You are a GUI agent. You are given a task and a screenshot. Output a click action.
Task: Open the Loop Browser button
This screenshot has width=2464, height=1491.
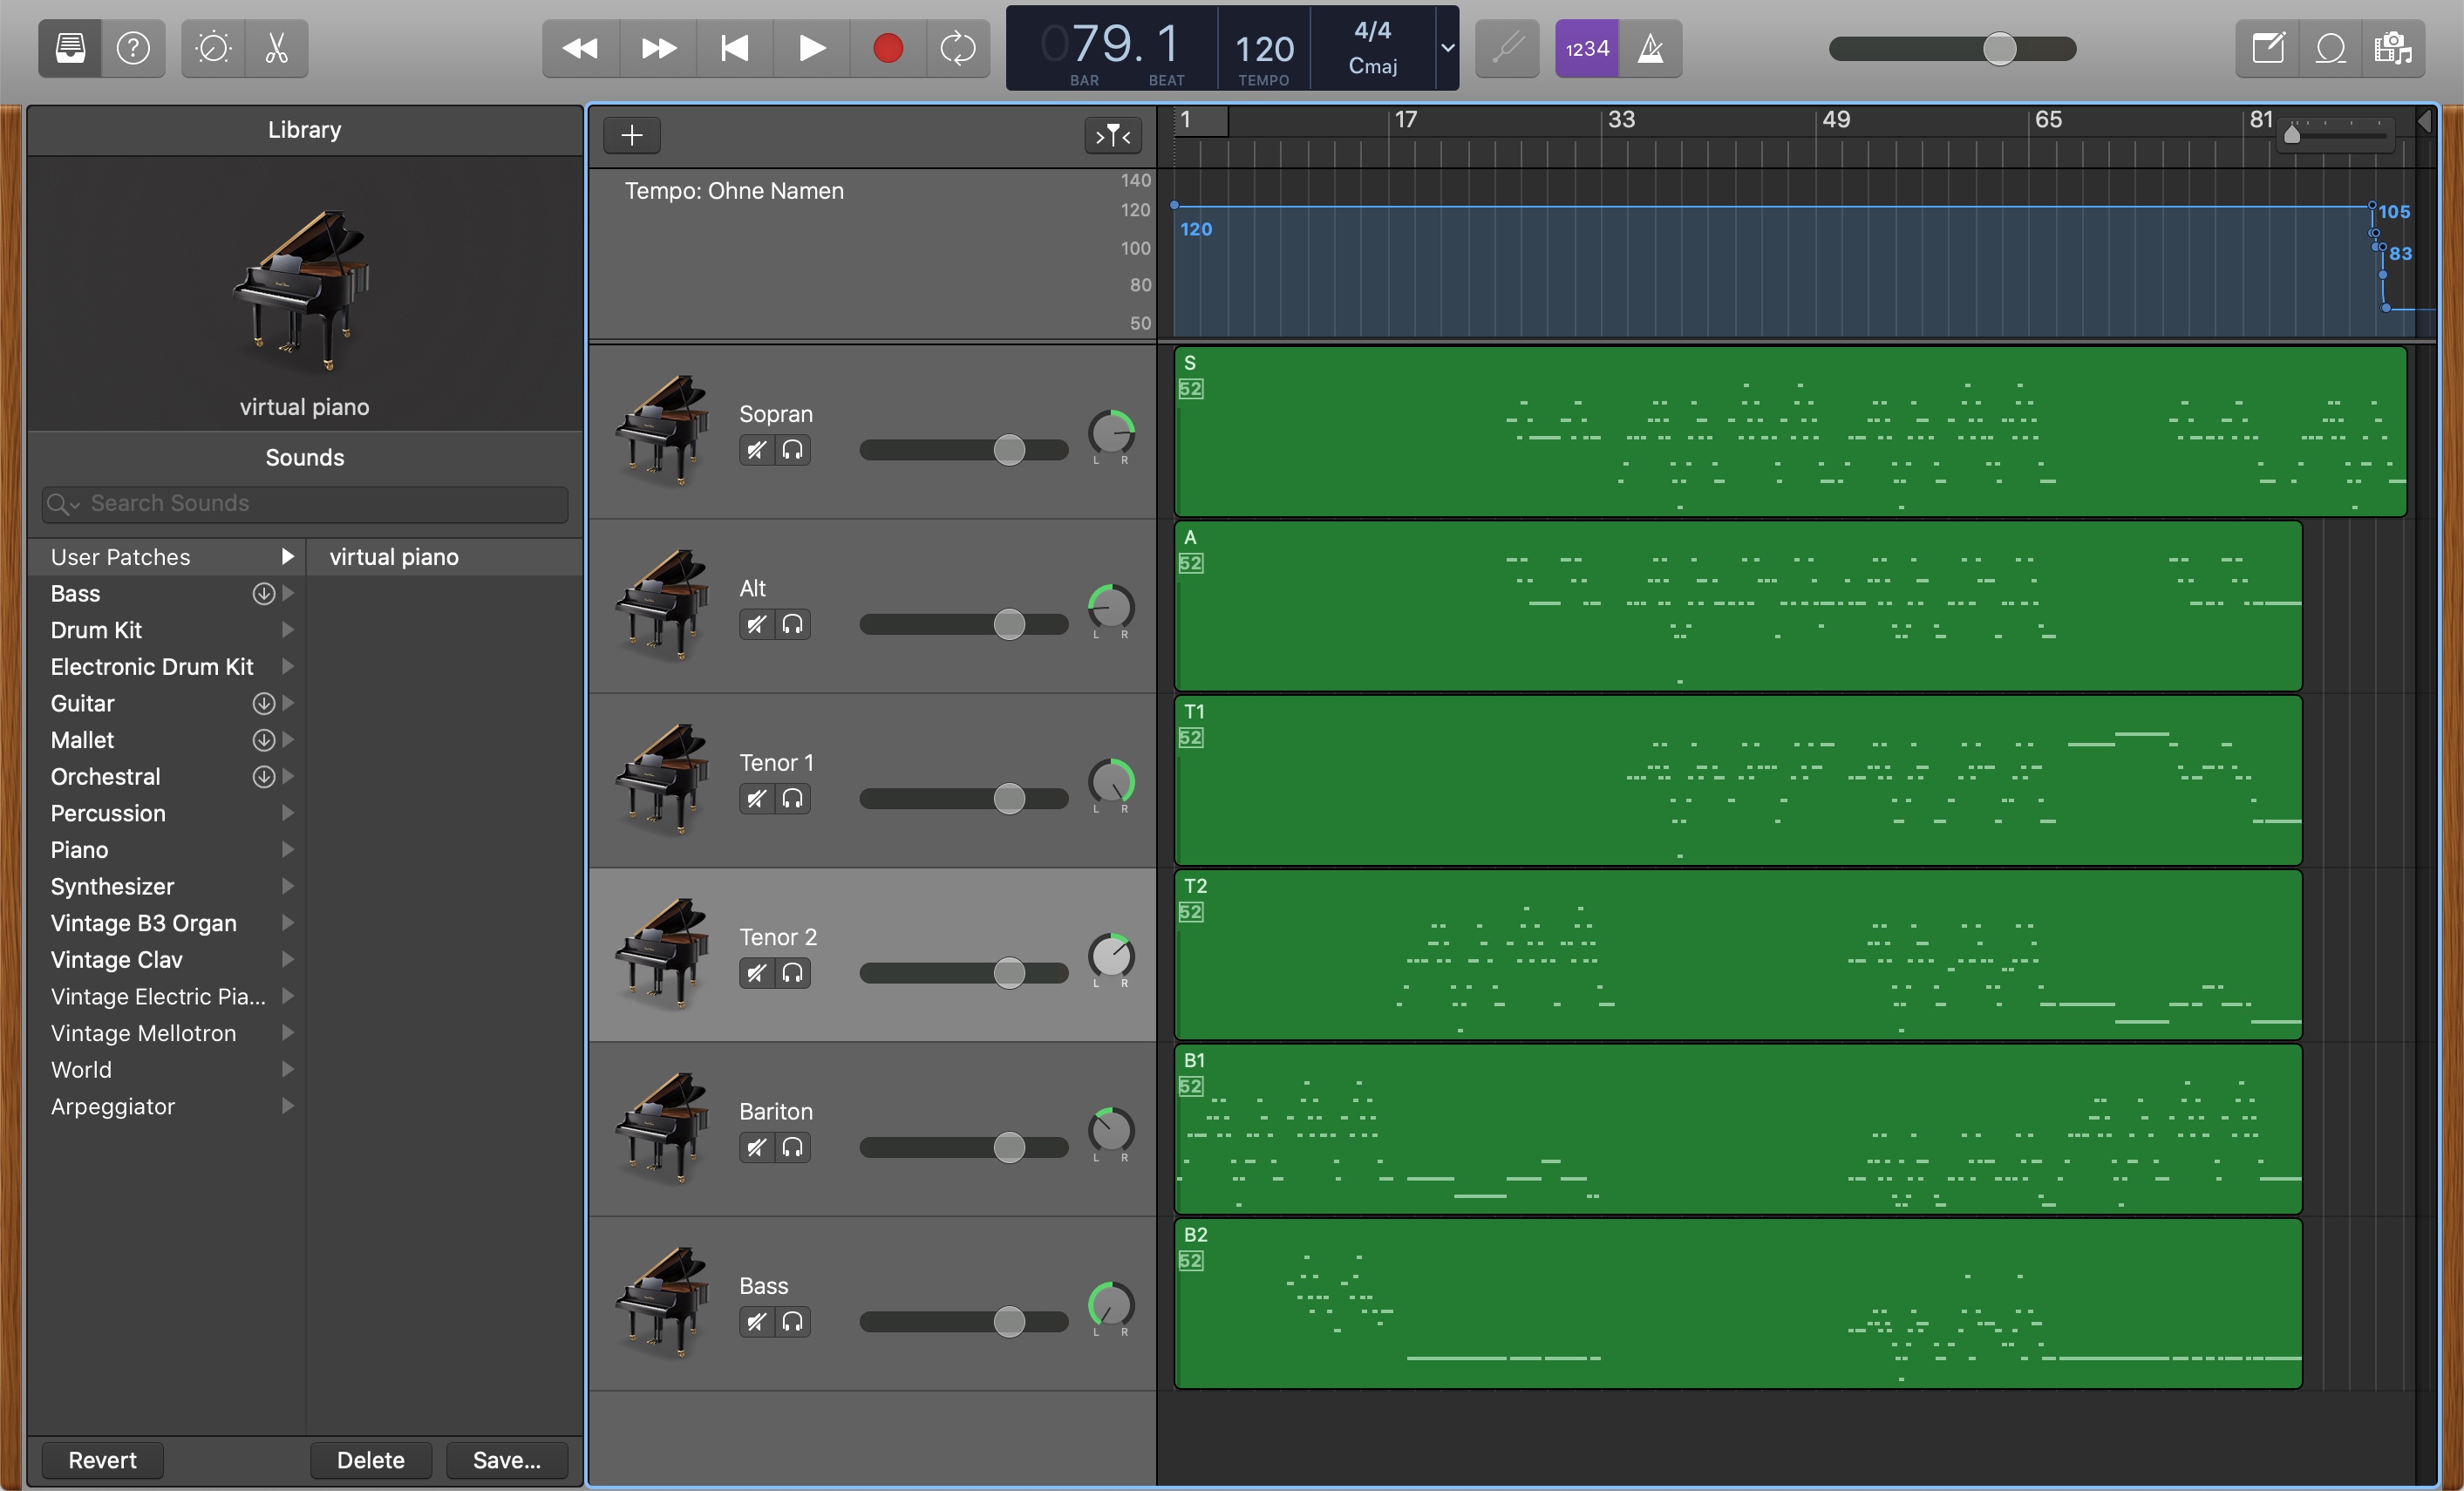coord(2330,48)
